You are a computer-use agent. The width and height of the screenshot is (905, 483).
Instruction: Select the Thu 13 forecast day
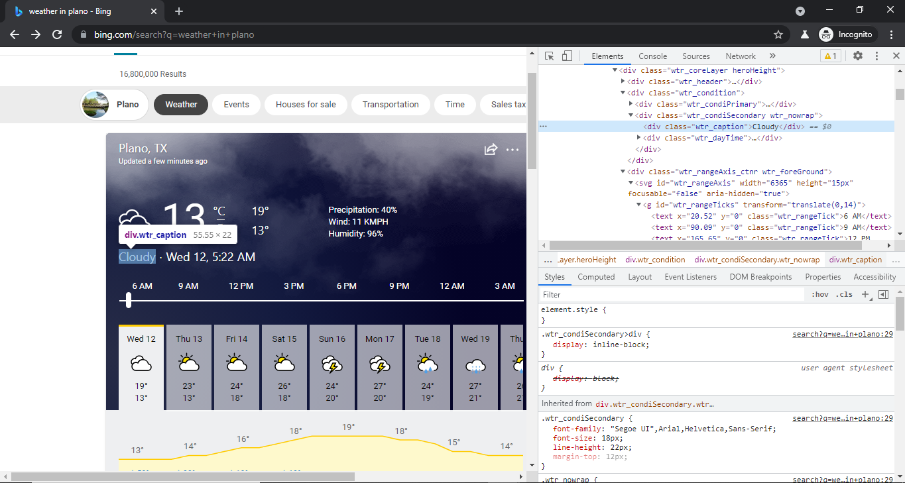[189, 367]
